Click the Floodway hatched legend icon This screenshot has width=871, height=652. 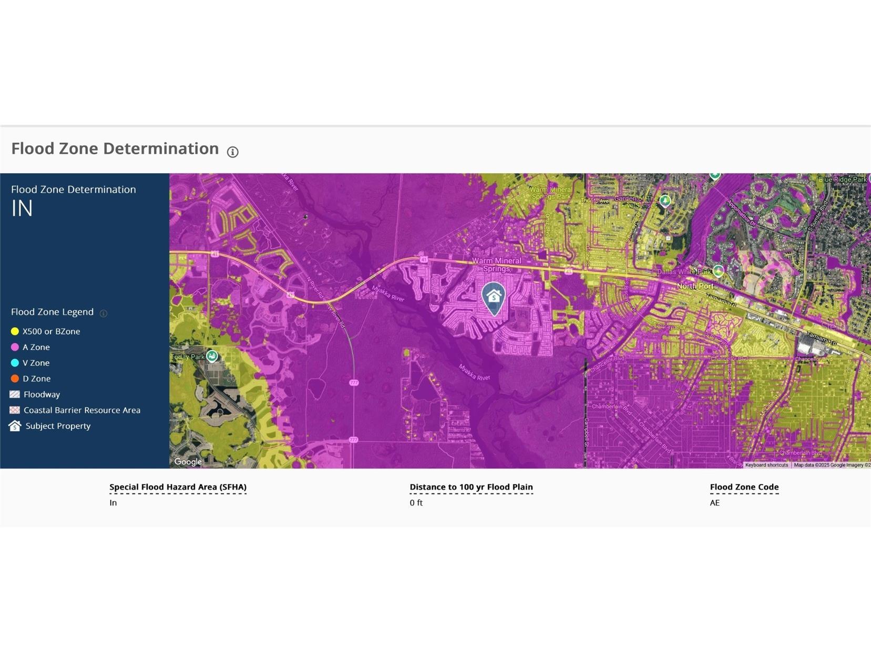click(x=15, y=394)
